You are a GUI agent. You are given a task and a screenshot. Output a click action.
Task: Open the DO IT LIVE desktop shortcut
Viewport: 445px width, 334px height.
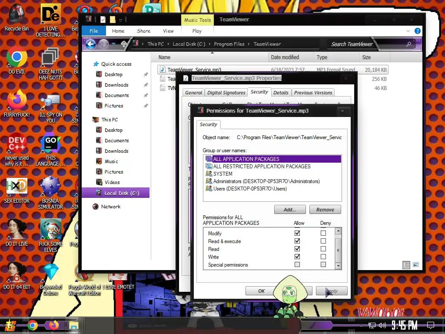point(17,233)
